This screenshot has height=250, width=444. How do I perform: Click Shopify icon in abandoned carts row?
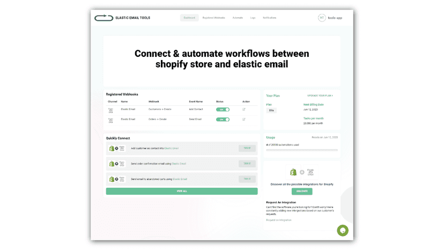(112, 179)
